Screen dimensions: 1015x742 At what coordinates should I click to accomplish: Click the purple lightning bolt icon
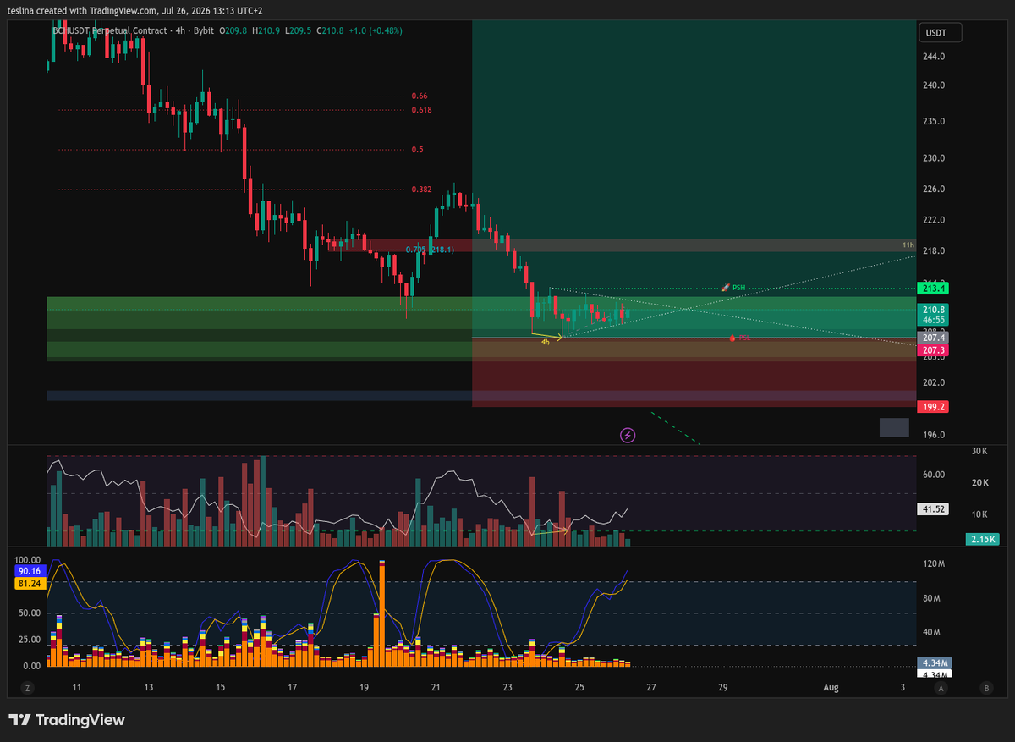click(628, 435)
